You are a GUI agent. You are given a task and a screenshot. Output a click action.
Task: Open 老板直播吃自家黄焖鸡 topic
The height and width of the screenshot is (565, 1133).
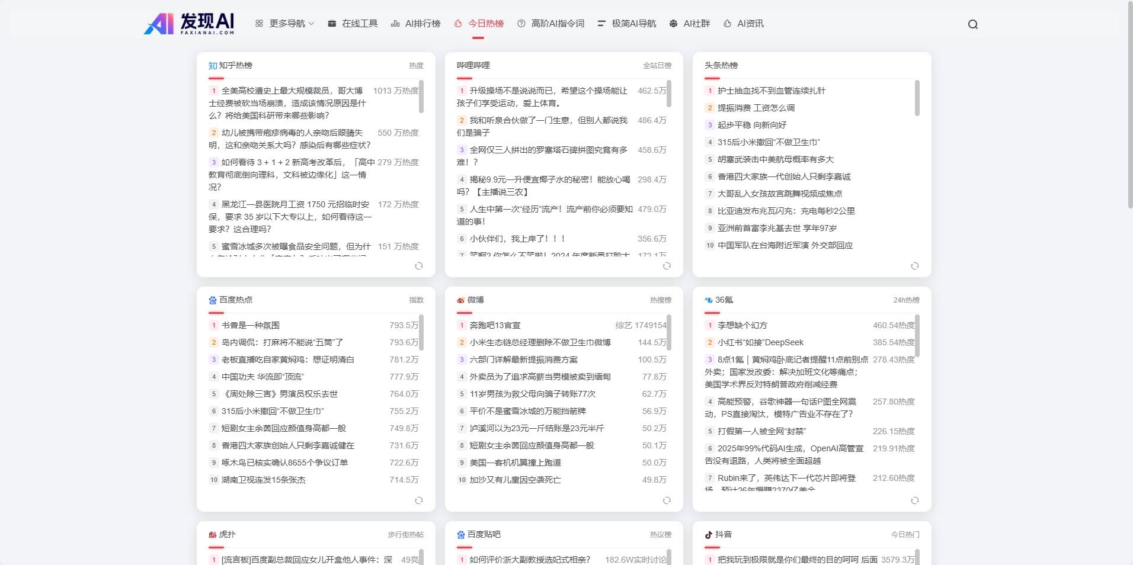[x=288, y=359]
